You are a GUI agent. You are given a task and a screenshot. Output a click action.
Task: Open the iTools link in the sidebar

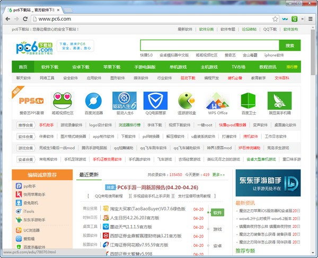[28, 211]
